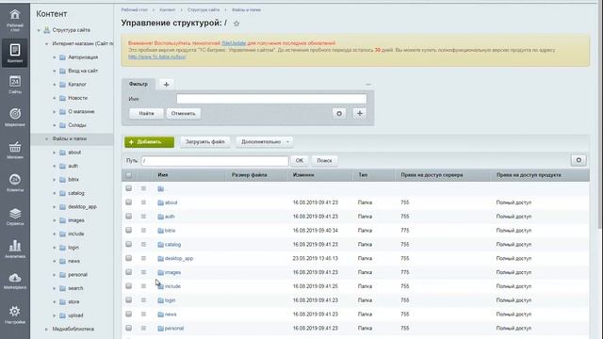Open the 1c-bitrix.ru buy link
Image resolution: width=603 pixels, height=339 pixels.
157,56
